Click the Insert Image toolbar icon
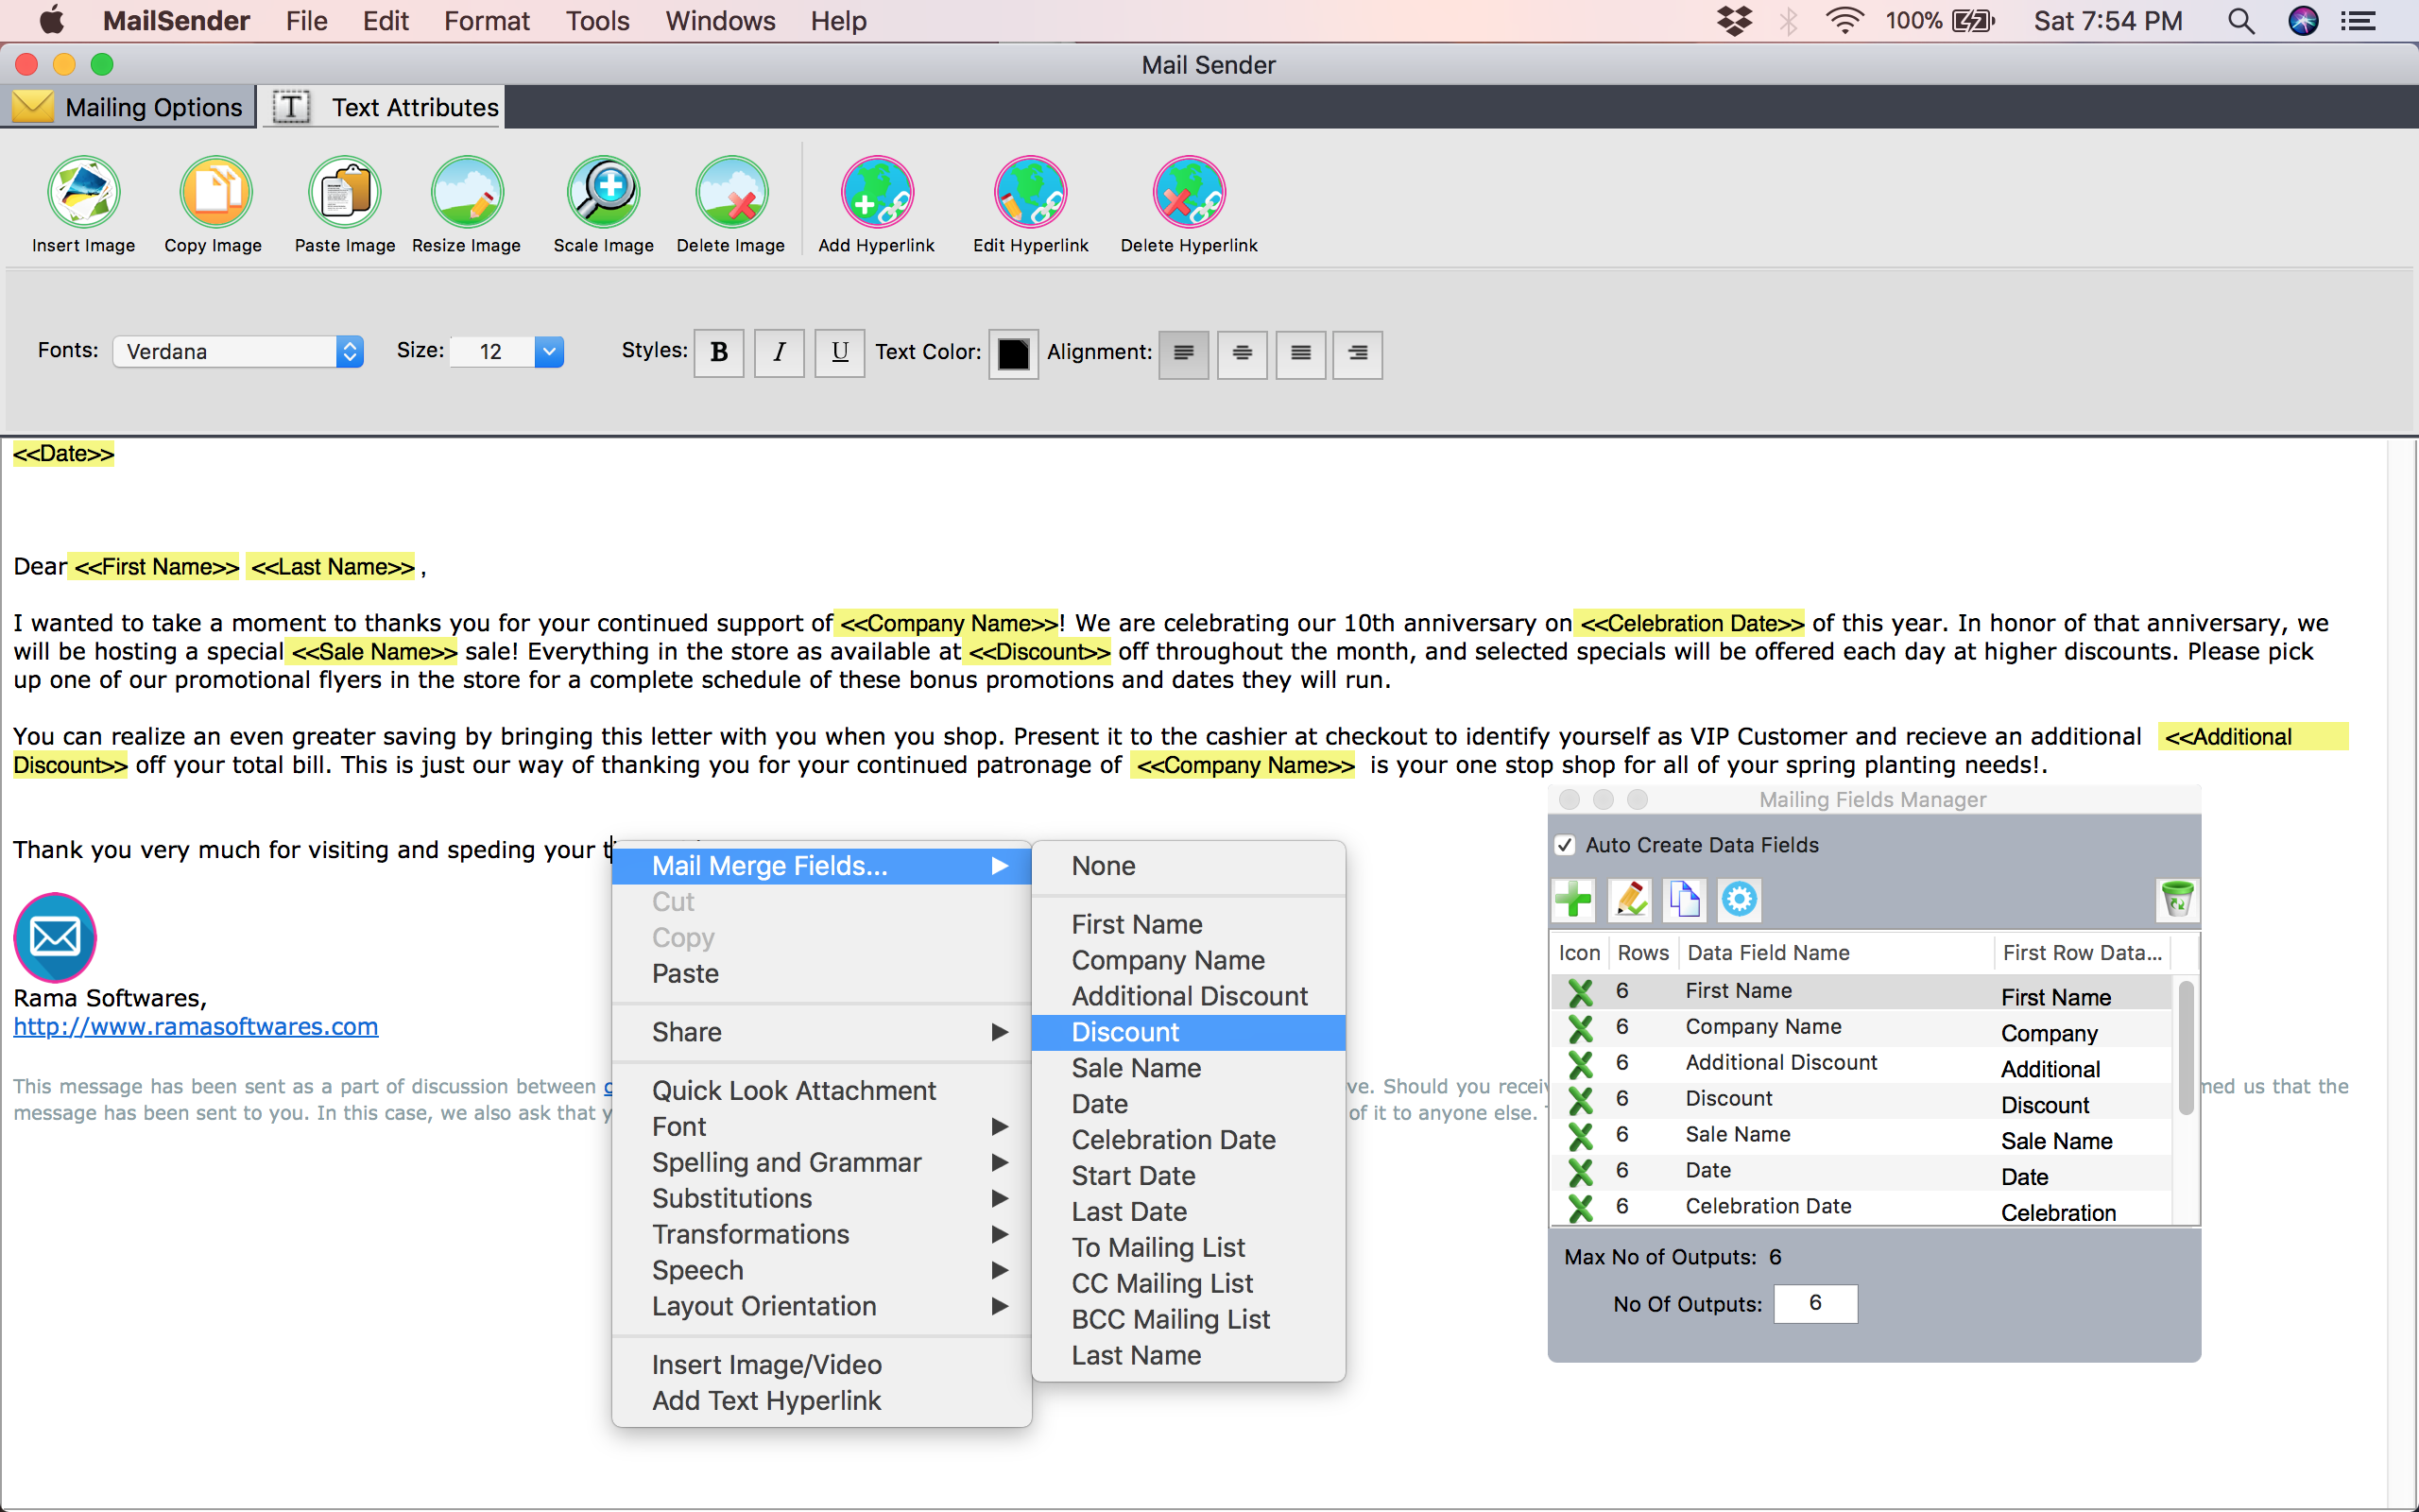2419x1512 pixels. pos(84,191)
